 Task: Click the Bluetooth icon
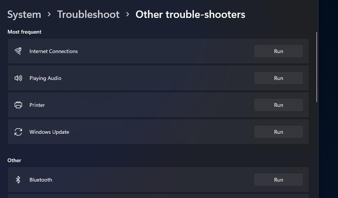[x=18, y=180]
